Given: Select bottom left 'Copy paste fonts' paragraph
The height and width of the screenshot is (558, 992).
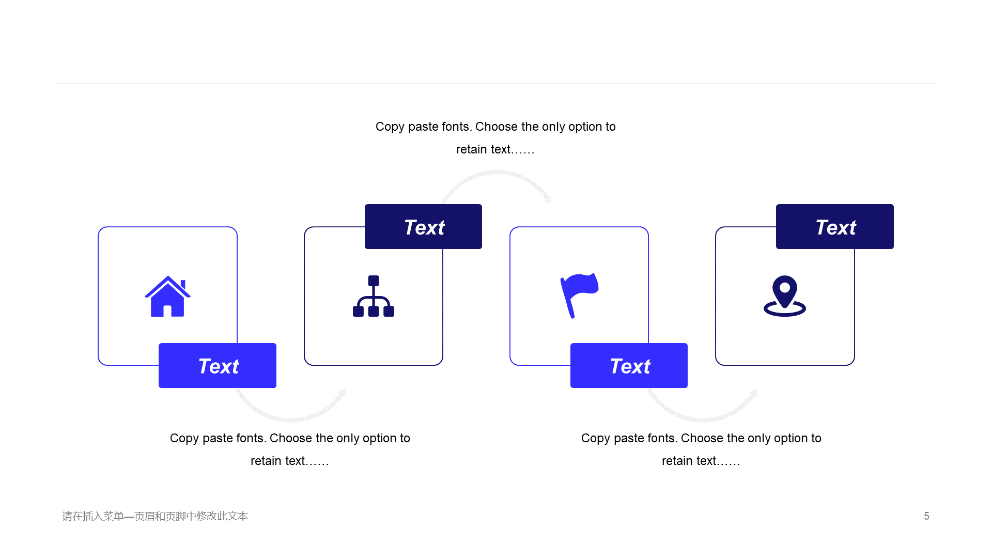Looking at the screenshot, I should click(x=290, y=450).
